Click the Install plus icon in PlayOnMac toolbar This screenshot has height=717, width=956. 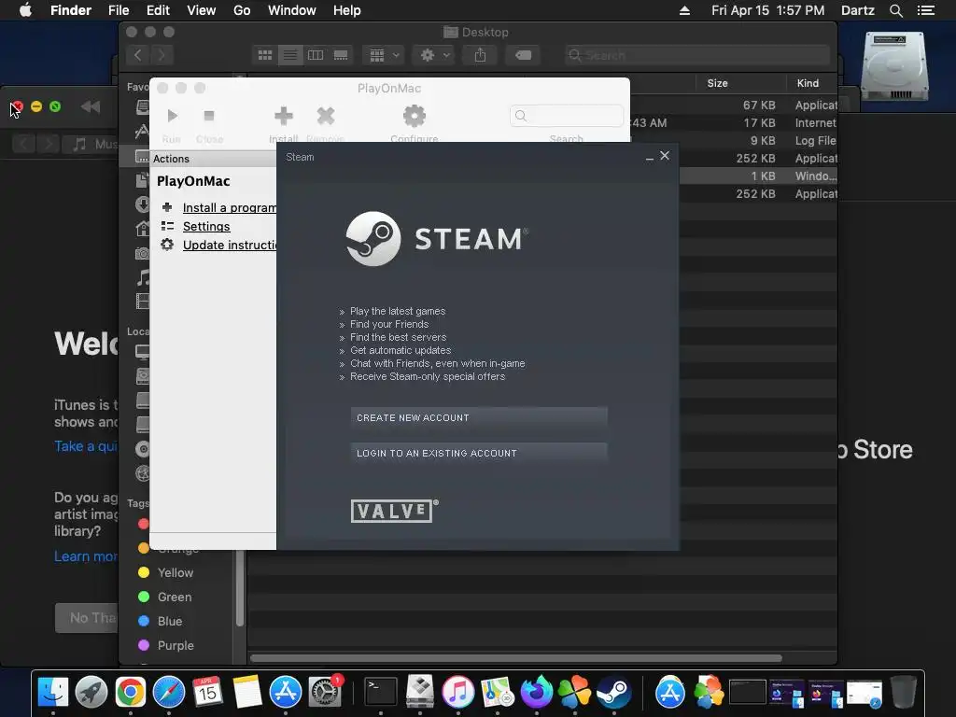[284, 115]
